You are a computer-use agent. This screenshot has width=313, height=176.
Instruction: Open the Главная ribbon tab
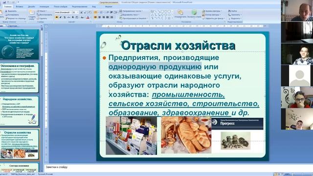coord(8,6)
